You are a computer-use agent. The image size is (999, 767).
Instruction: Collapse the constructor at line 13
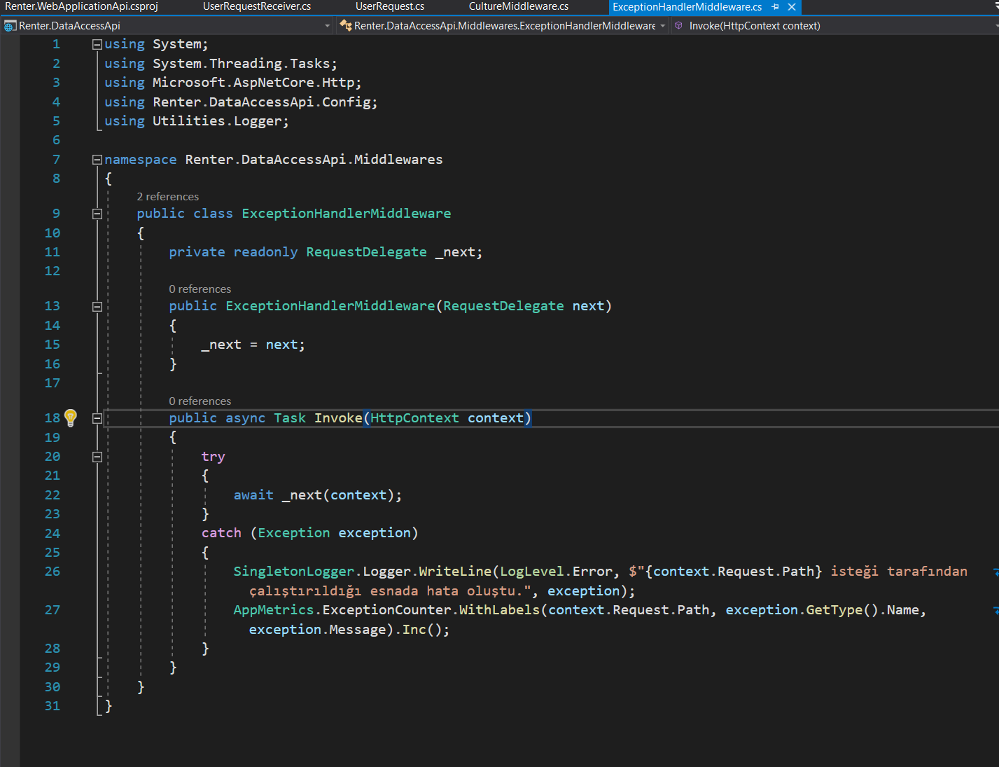click(97, 306)
